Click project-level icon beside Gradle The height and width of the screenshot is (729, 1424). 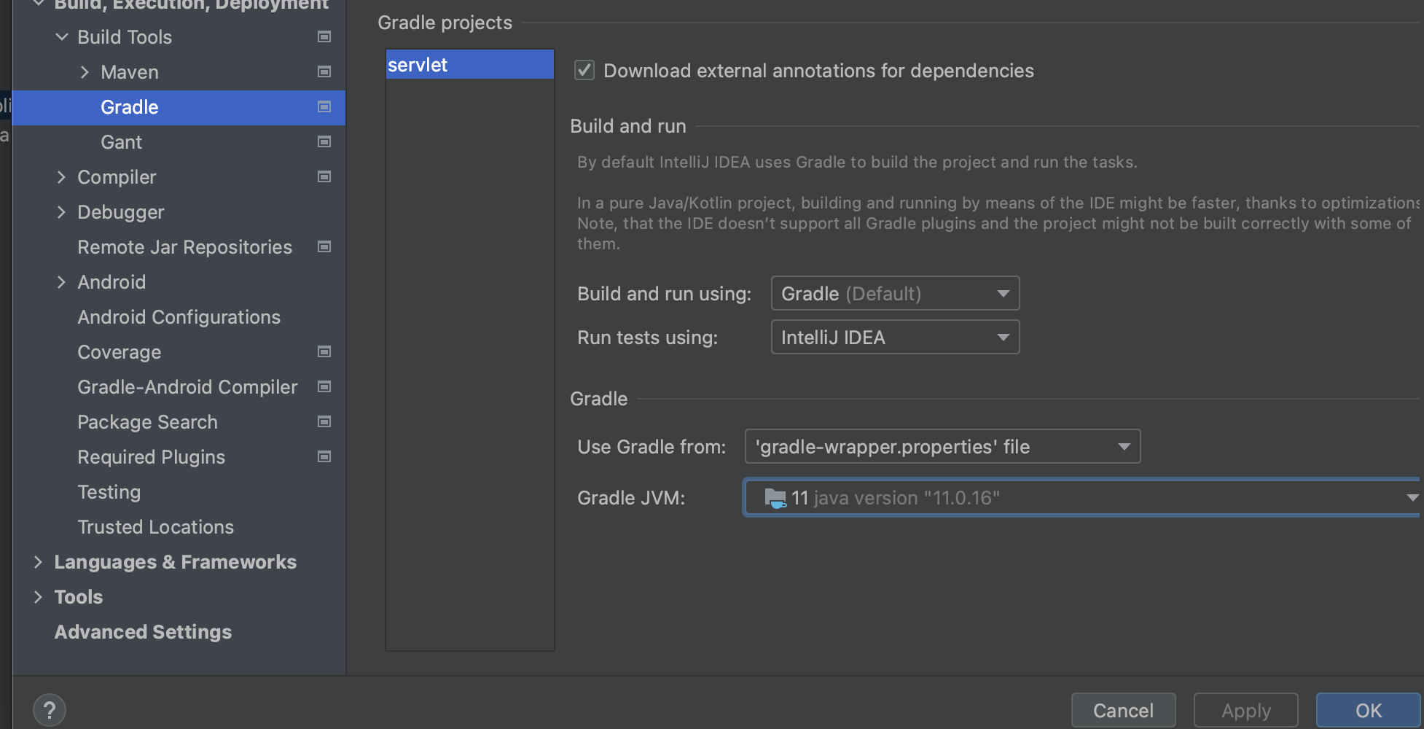[324, 106]
